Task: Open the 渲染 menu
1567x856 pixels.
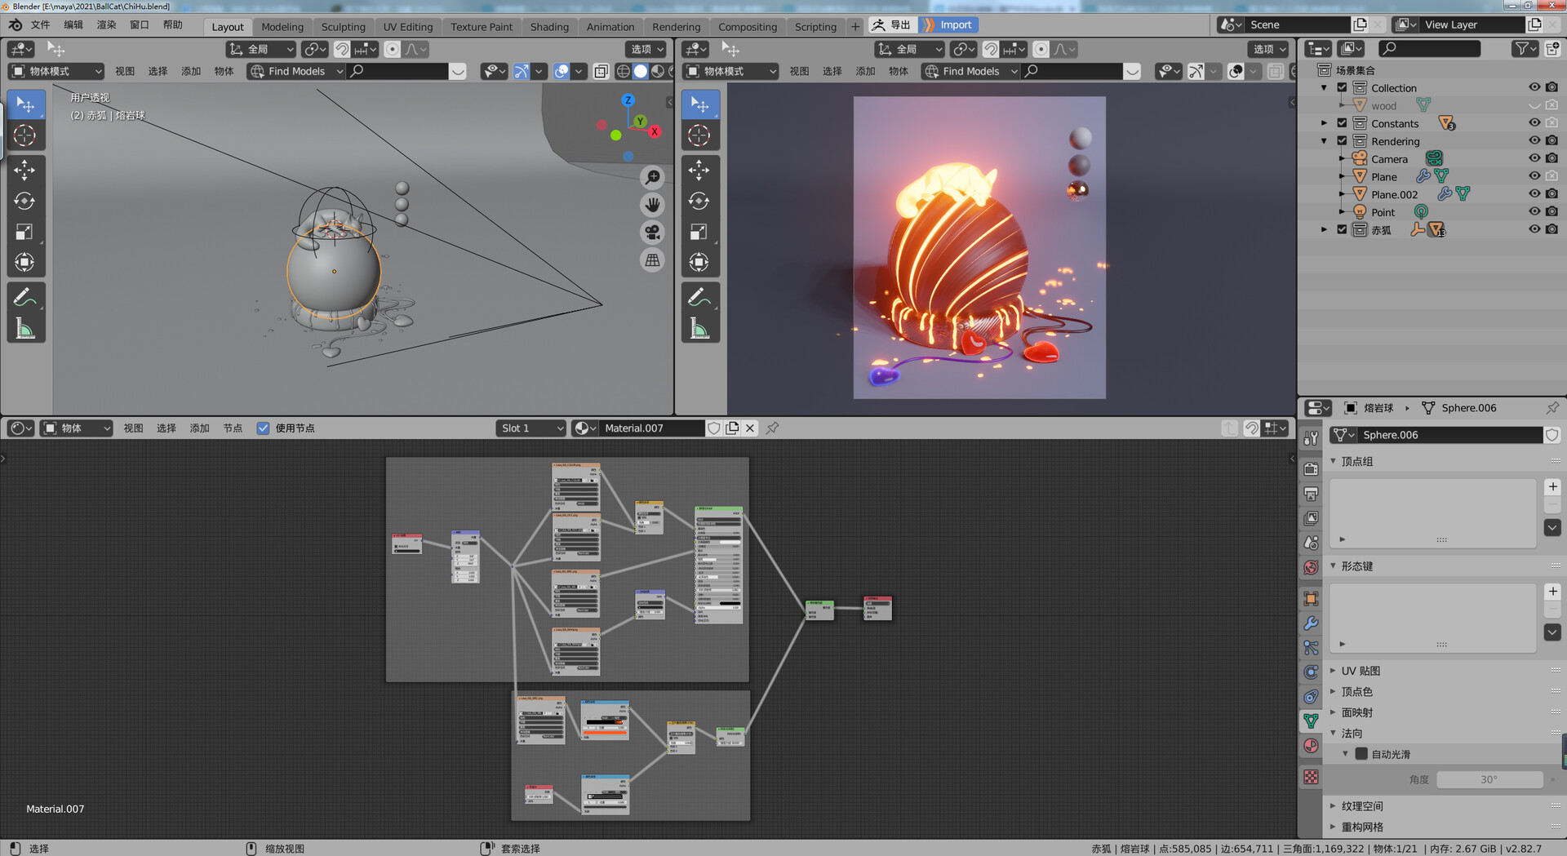Action: point(106,25)
